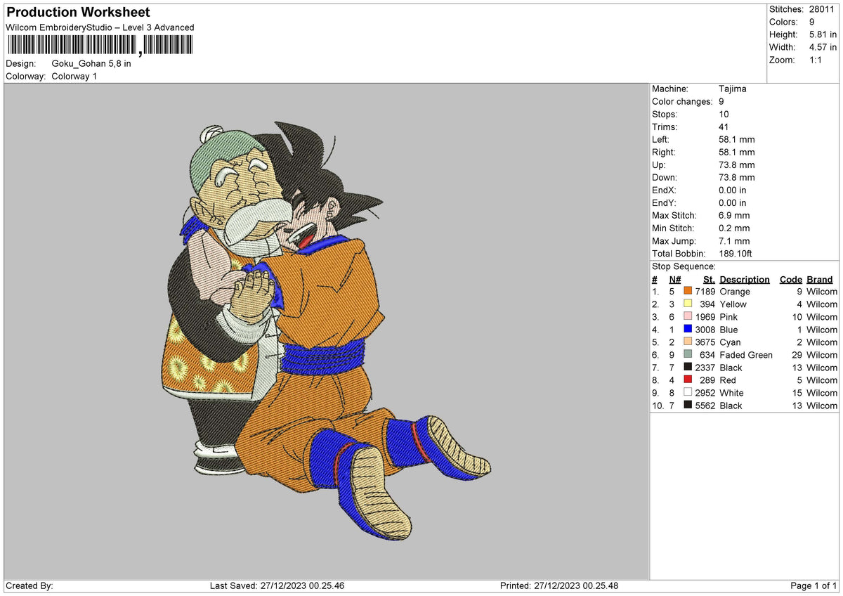Screen dimensions: 843x596
Task: Select the "Faded Green" description text
Action: [746, 355]
